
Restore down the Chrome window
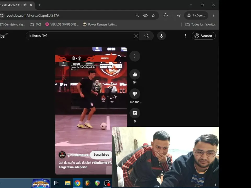click(x=202, y=5)
